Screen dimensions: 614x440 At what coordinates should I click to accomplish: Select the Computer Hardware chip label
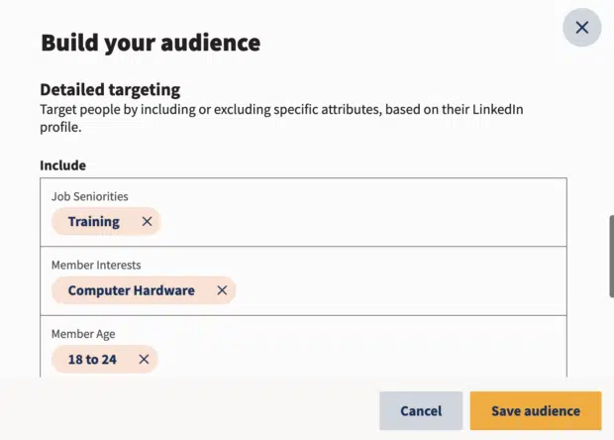click(131, 290)
